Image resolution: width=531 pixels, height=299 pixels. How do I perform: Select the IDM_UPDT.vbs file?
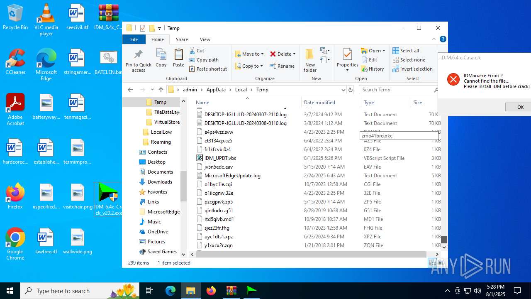(x=220, y=158)
